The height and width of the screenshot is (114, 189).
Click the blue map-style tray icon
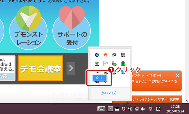pyautogui.click(x=123, y=72)
